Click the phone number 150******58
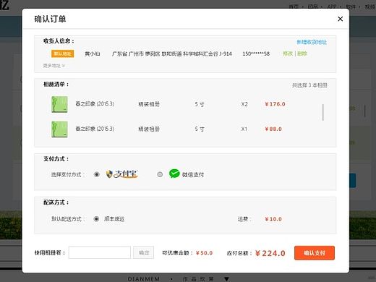Image resolution: width=376 pixels, height=282 pixels. pos(256,54)
